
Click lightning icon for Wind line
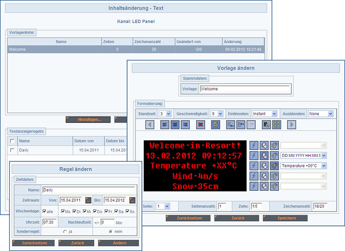coord(254,176)
